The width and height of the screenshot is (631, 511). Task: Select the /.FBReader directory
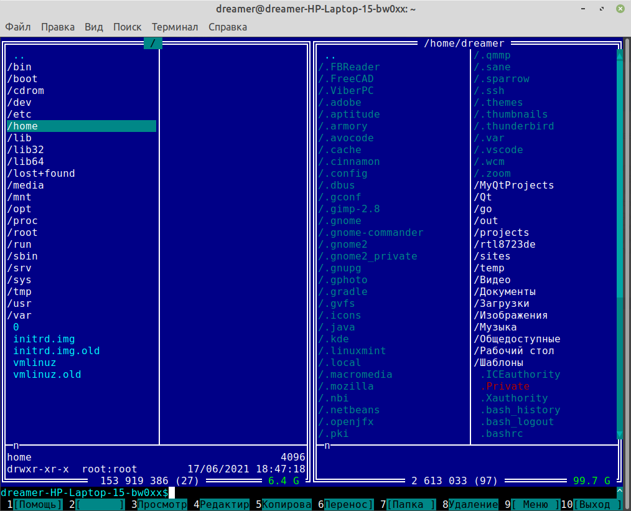pos(349,67)
